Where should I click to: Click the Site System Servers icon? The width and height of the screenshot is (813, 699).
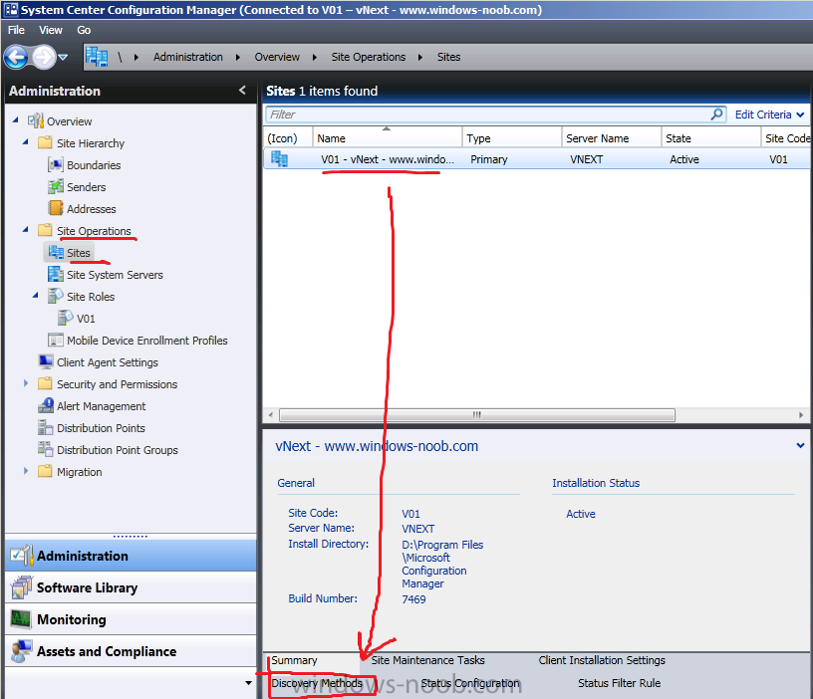click(55, 274)
